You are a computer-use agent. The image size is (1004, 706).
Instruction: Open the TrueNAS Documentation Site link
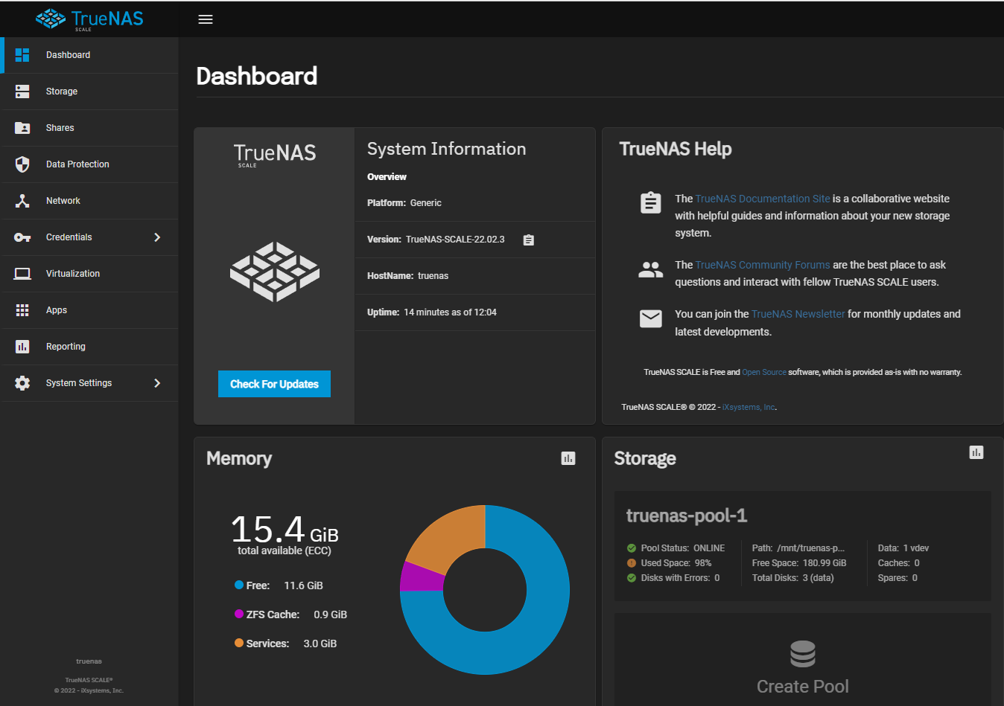[x=762, y=199]
